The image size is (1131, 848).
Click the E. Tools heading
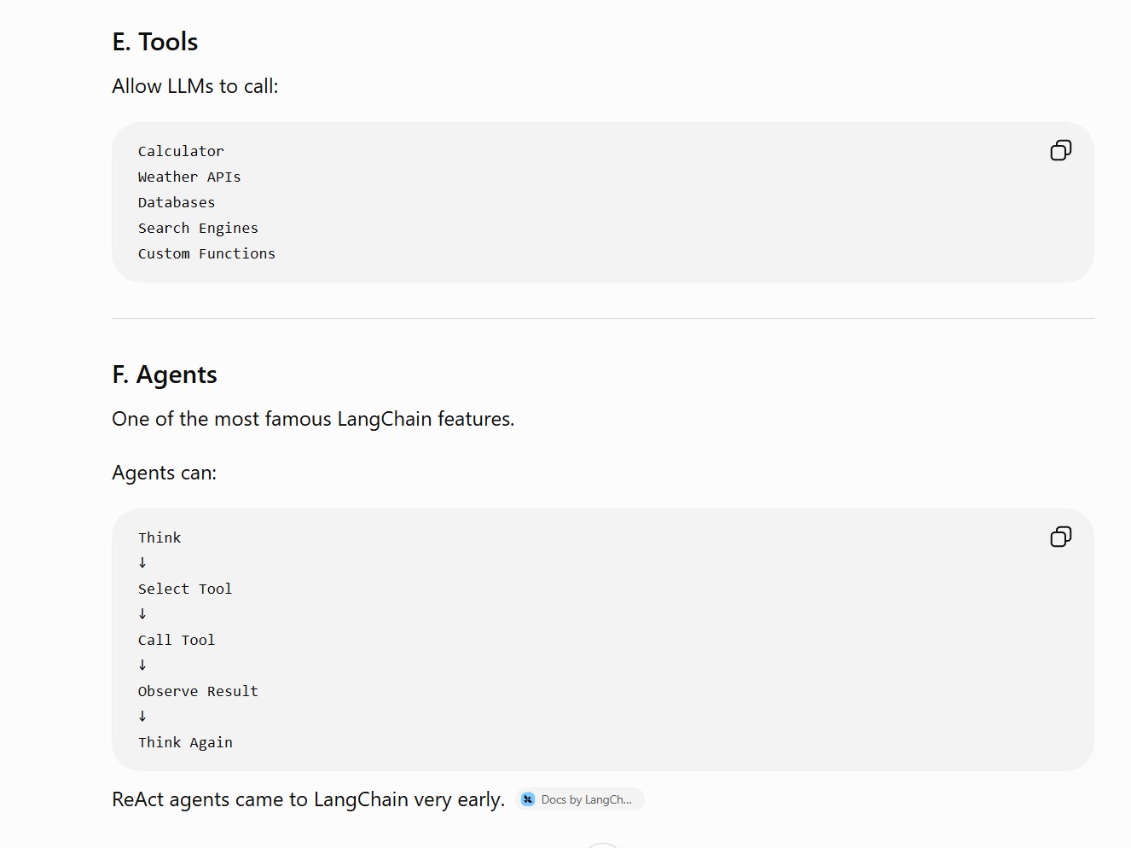155,42
